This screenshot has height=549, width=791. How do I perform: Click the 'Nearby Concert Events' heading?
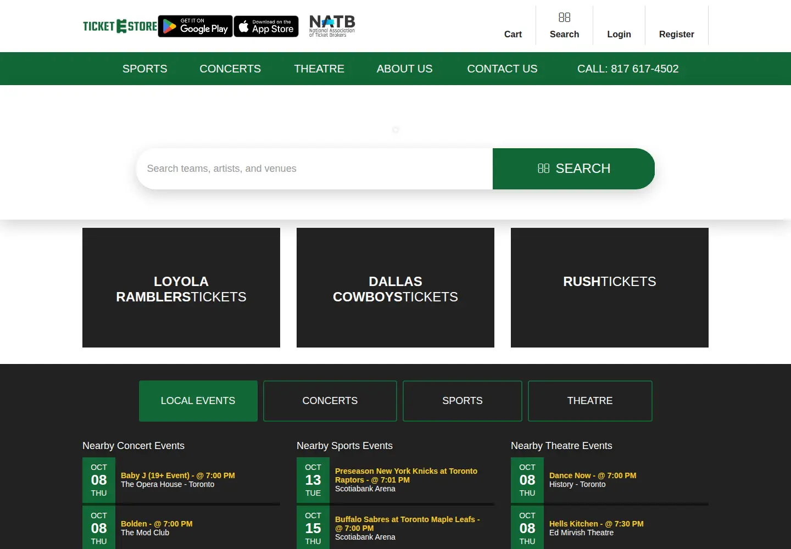coord(133,446)
